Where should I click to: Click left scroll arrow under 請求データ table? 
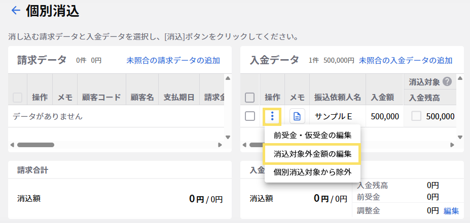click(12, 145)
